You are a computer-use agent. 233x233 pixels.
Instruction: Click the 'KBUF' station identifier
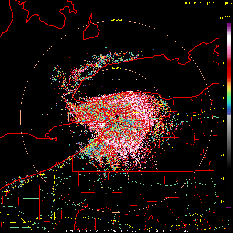[x=149, y=231]
